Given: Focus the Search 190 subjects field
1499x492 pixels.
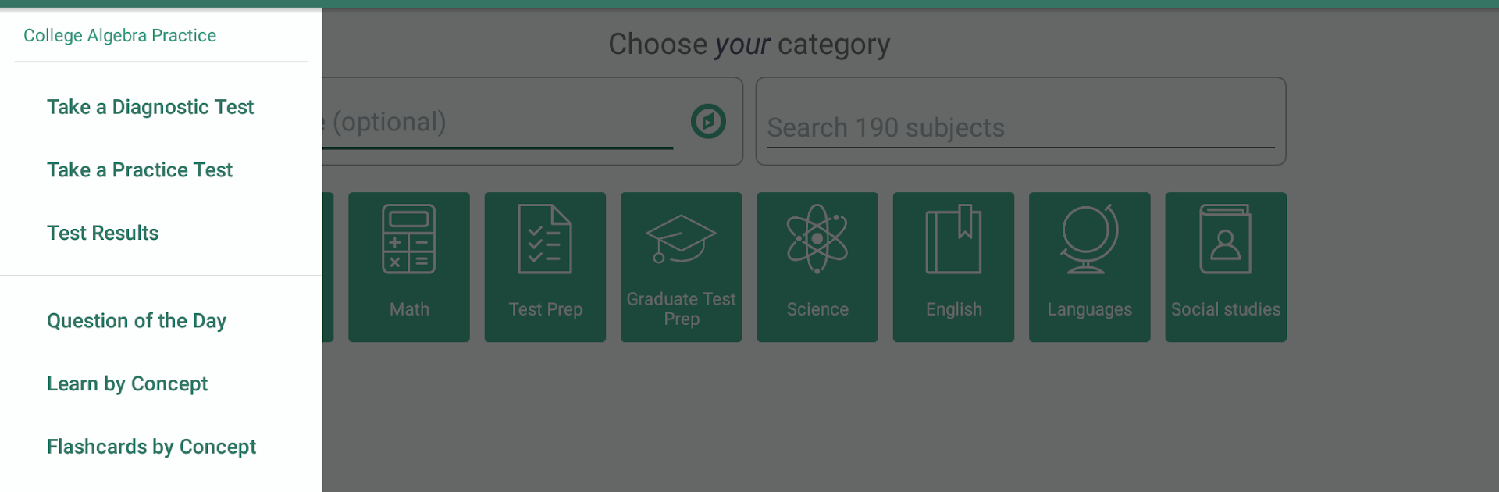Looking at the screenshot, I should [x=1020, y=127].
